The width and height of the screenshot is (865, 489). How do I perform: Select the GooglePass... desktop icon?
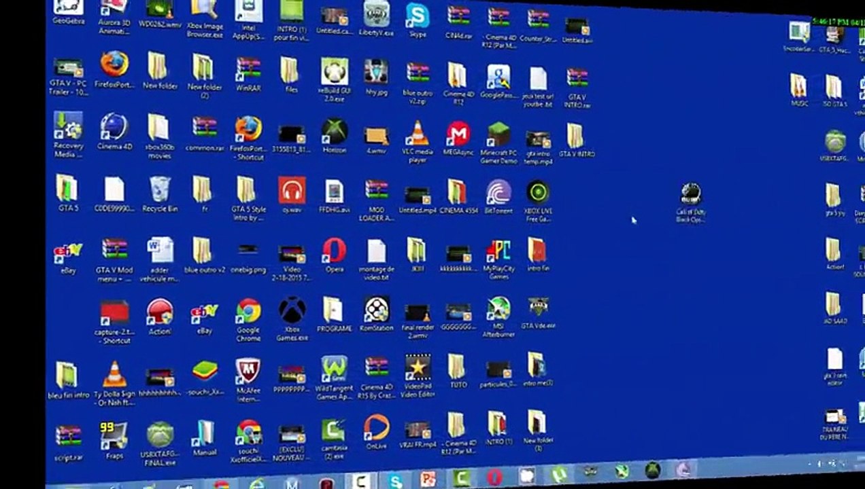click(498, 81)
